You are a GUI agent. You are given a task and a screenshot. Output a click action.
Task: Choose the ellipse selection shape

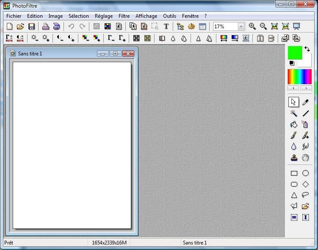point(305,173)
